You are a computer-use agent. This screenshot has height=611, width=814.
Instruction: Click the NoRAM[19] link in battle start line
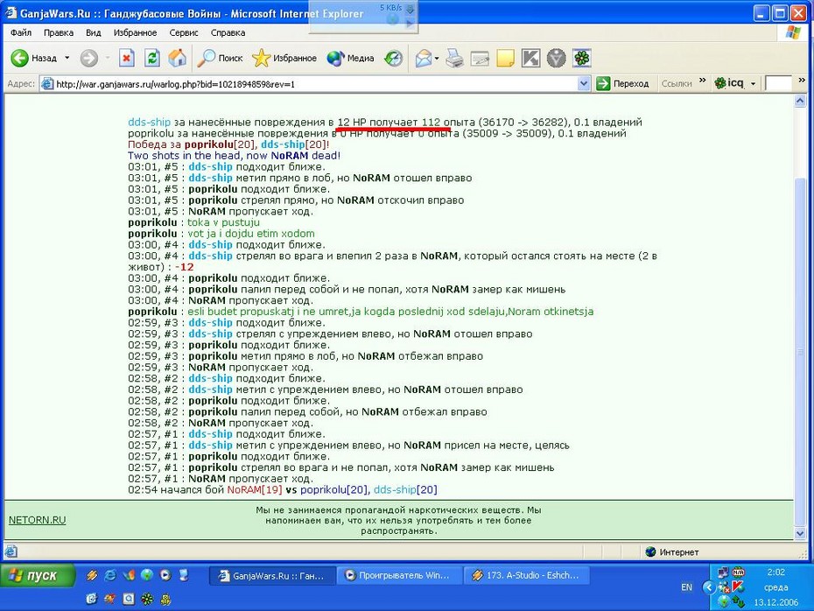click(x=255, y=489)
